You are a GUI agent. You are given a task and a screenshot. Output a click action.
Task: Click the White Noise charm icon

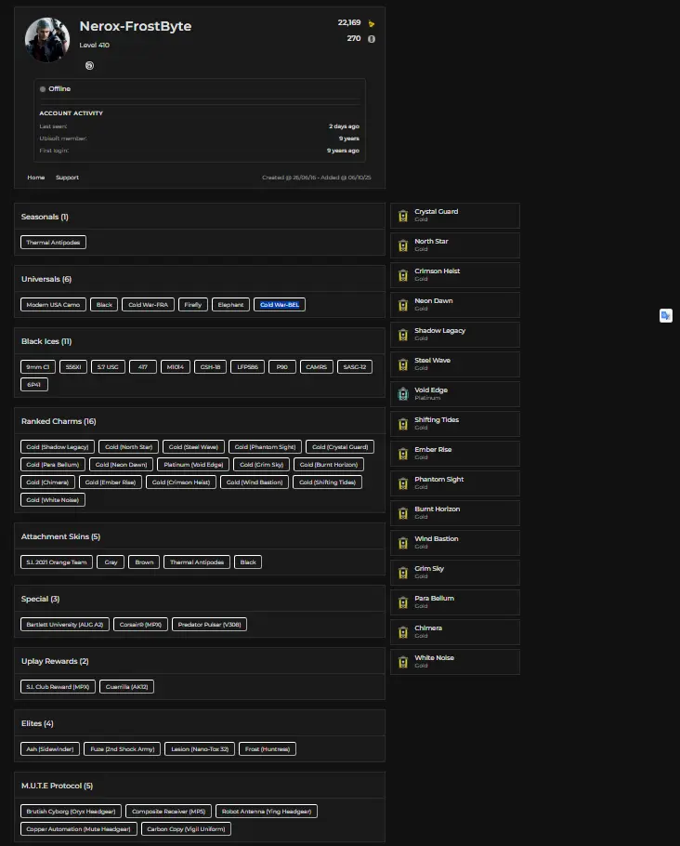[403, 662]
